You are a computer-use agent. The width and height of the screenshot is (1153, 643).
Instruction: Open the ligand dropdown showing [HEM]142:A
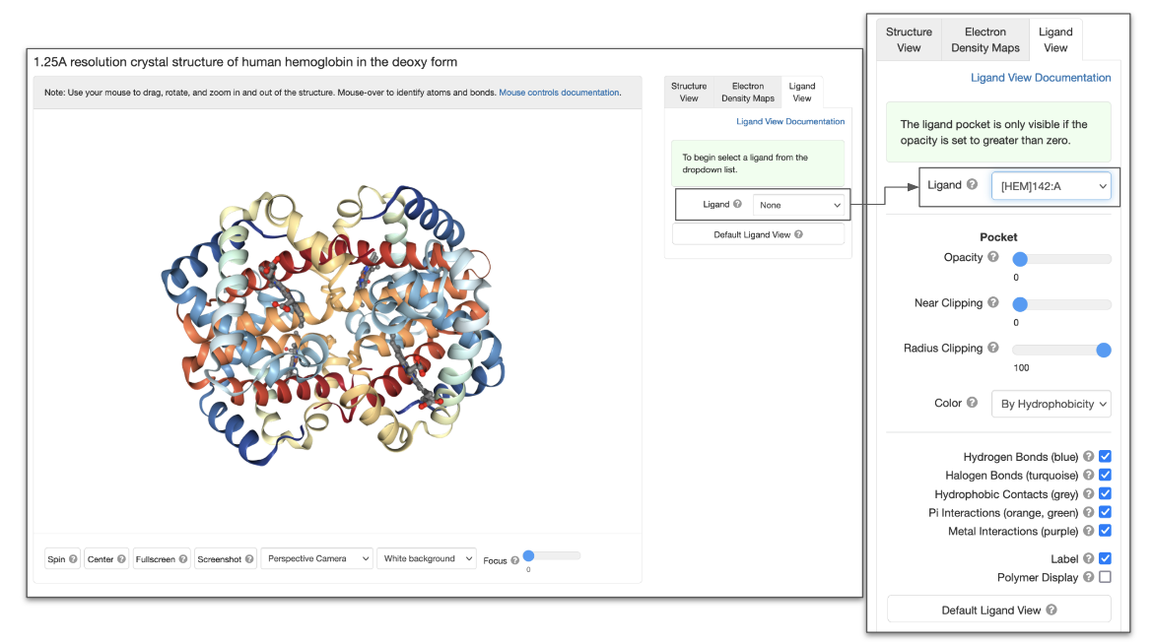tap(1051, 185)
